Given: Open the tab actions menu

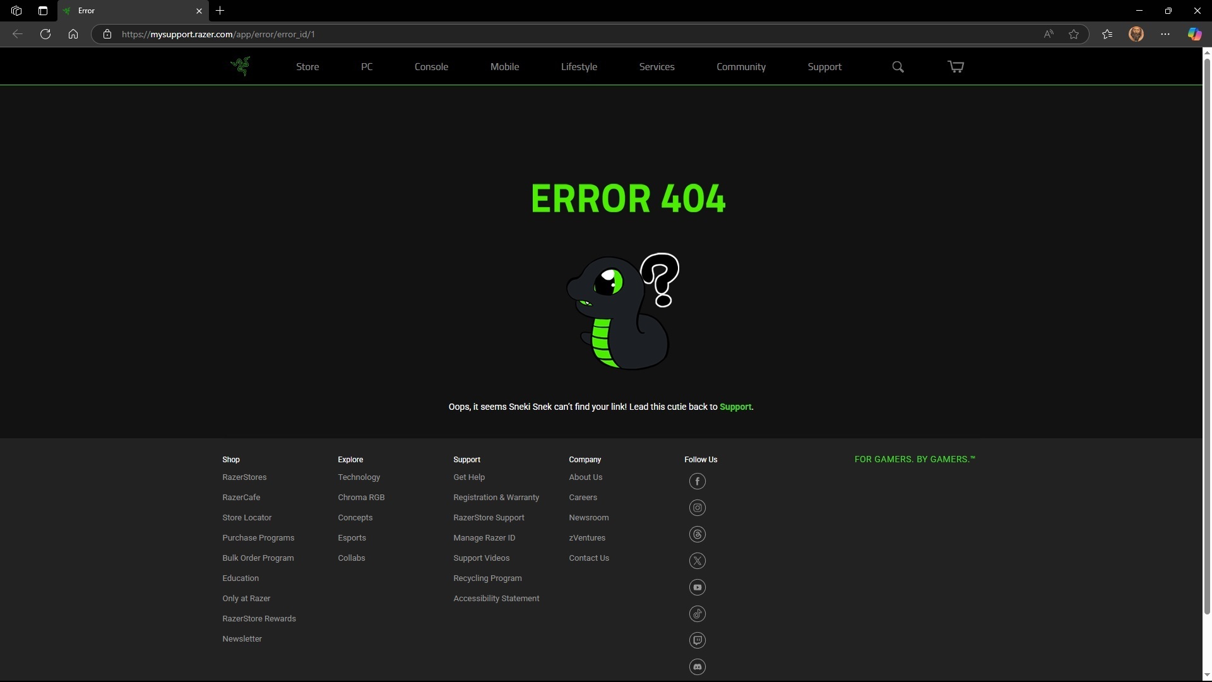Looking at the screenshot, I should 43,11.
